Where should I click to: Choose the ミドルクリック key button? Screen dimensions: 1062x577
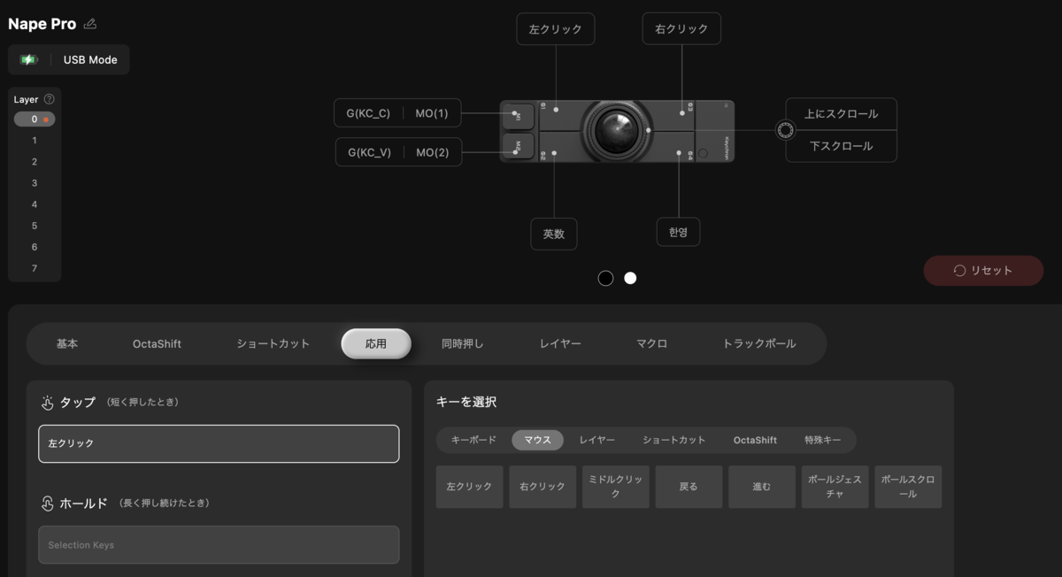coord(616,487)
